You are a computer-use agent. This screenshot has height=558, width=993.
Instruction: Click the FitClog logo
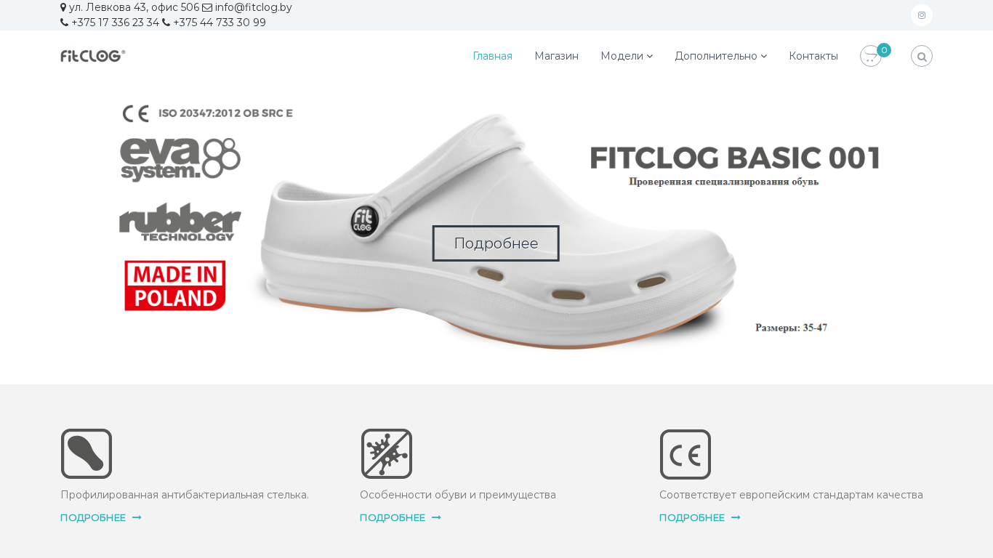pyautogui.click(x=93, y=56)
